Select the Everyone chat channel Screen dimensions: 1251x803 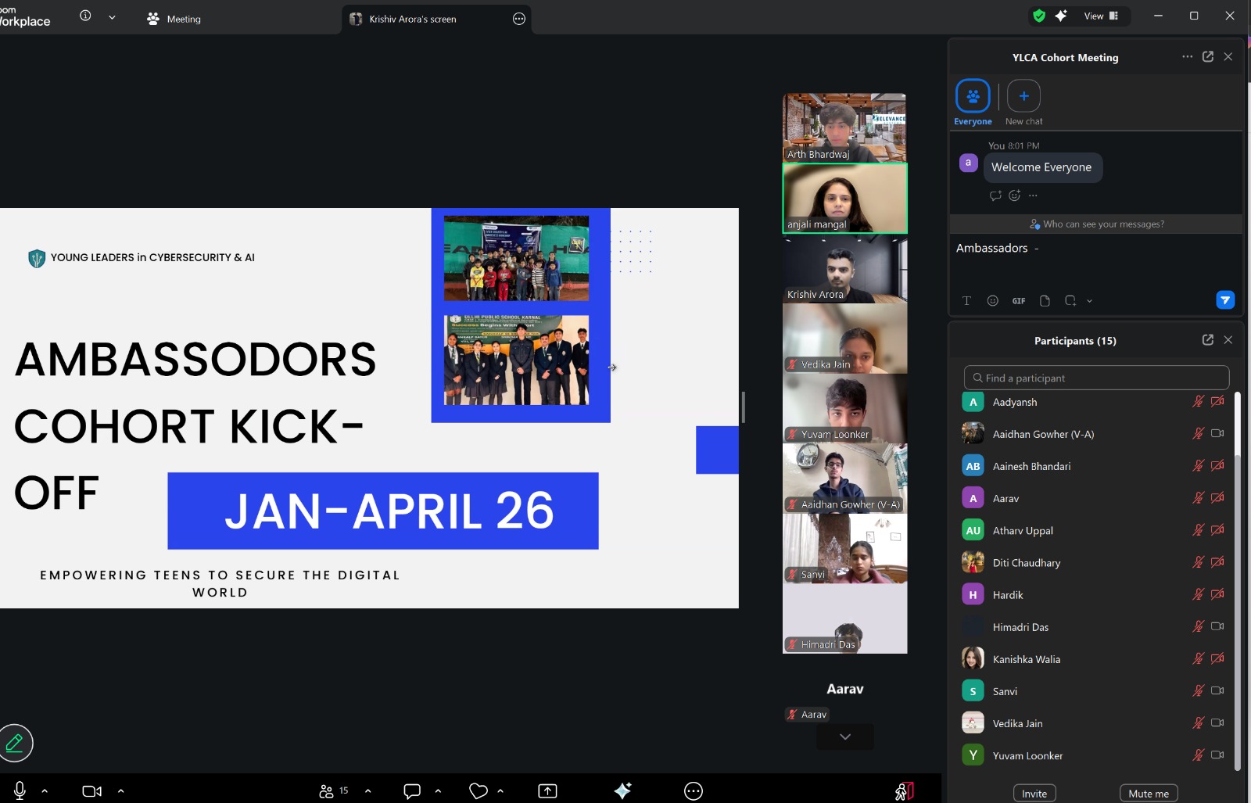[973, 97]
